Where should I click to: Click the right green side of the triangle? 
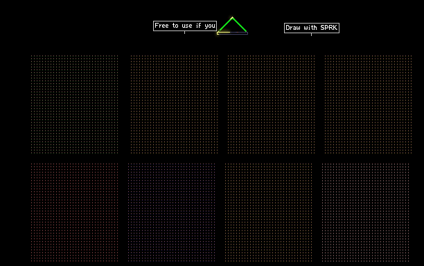click(x=240, y=25)
